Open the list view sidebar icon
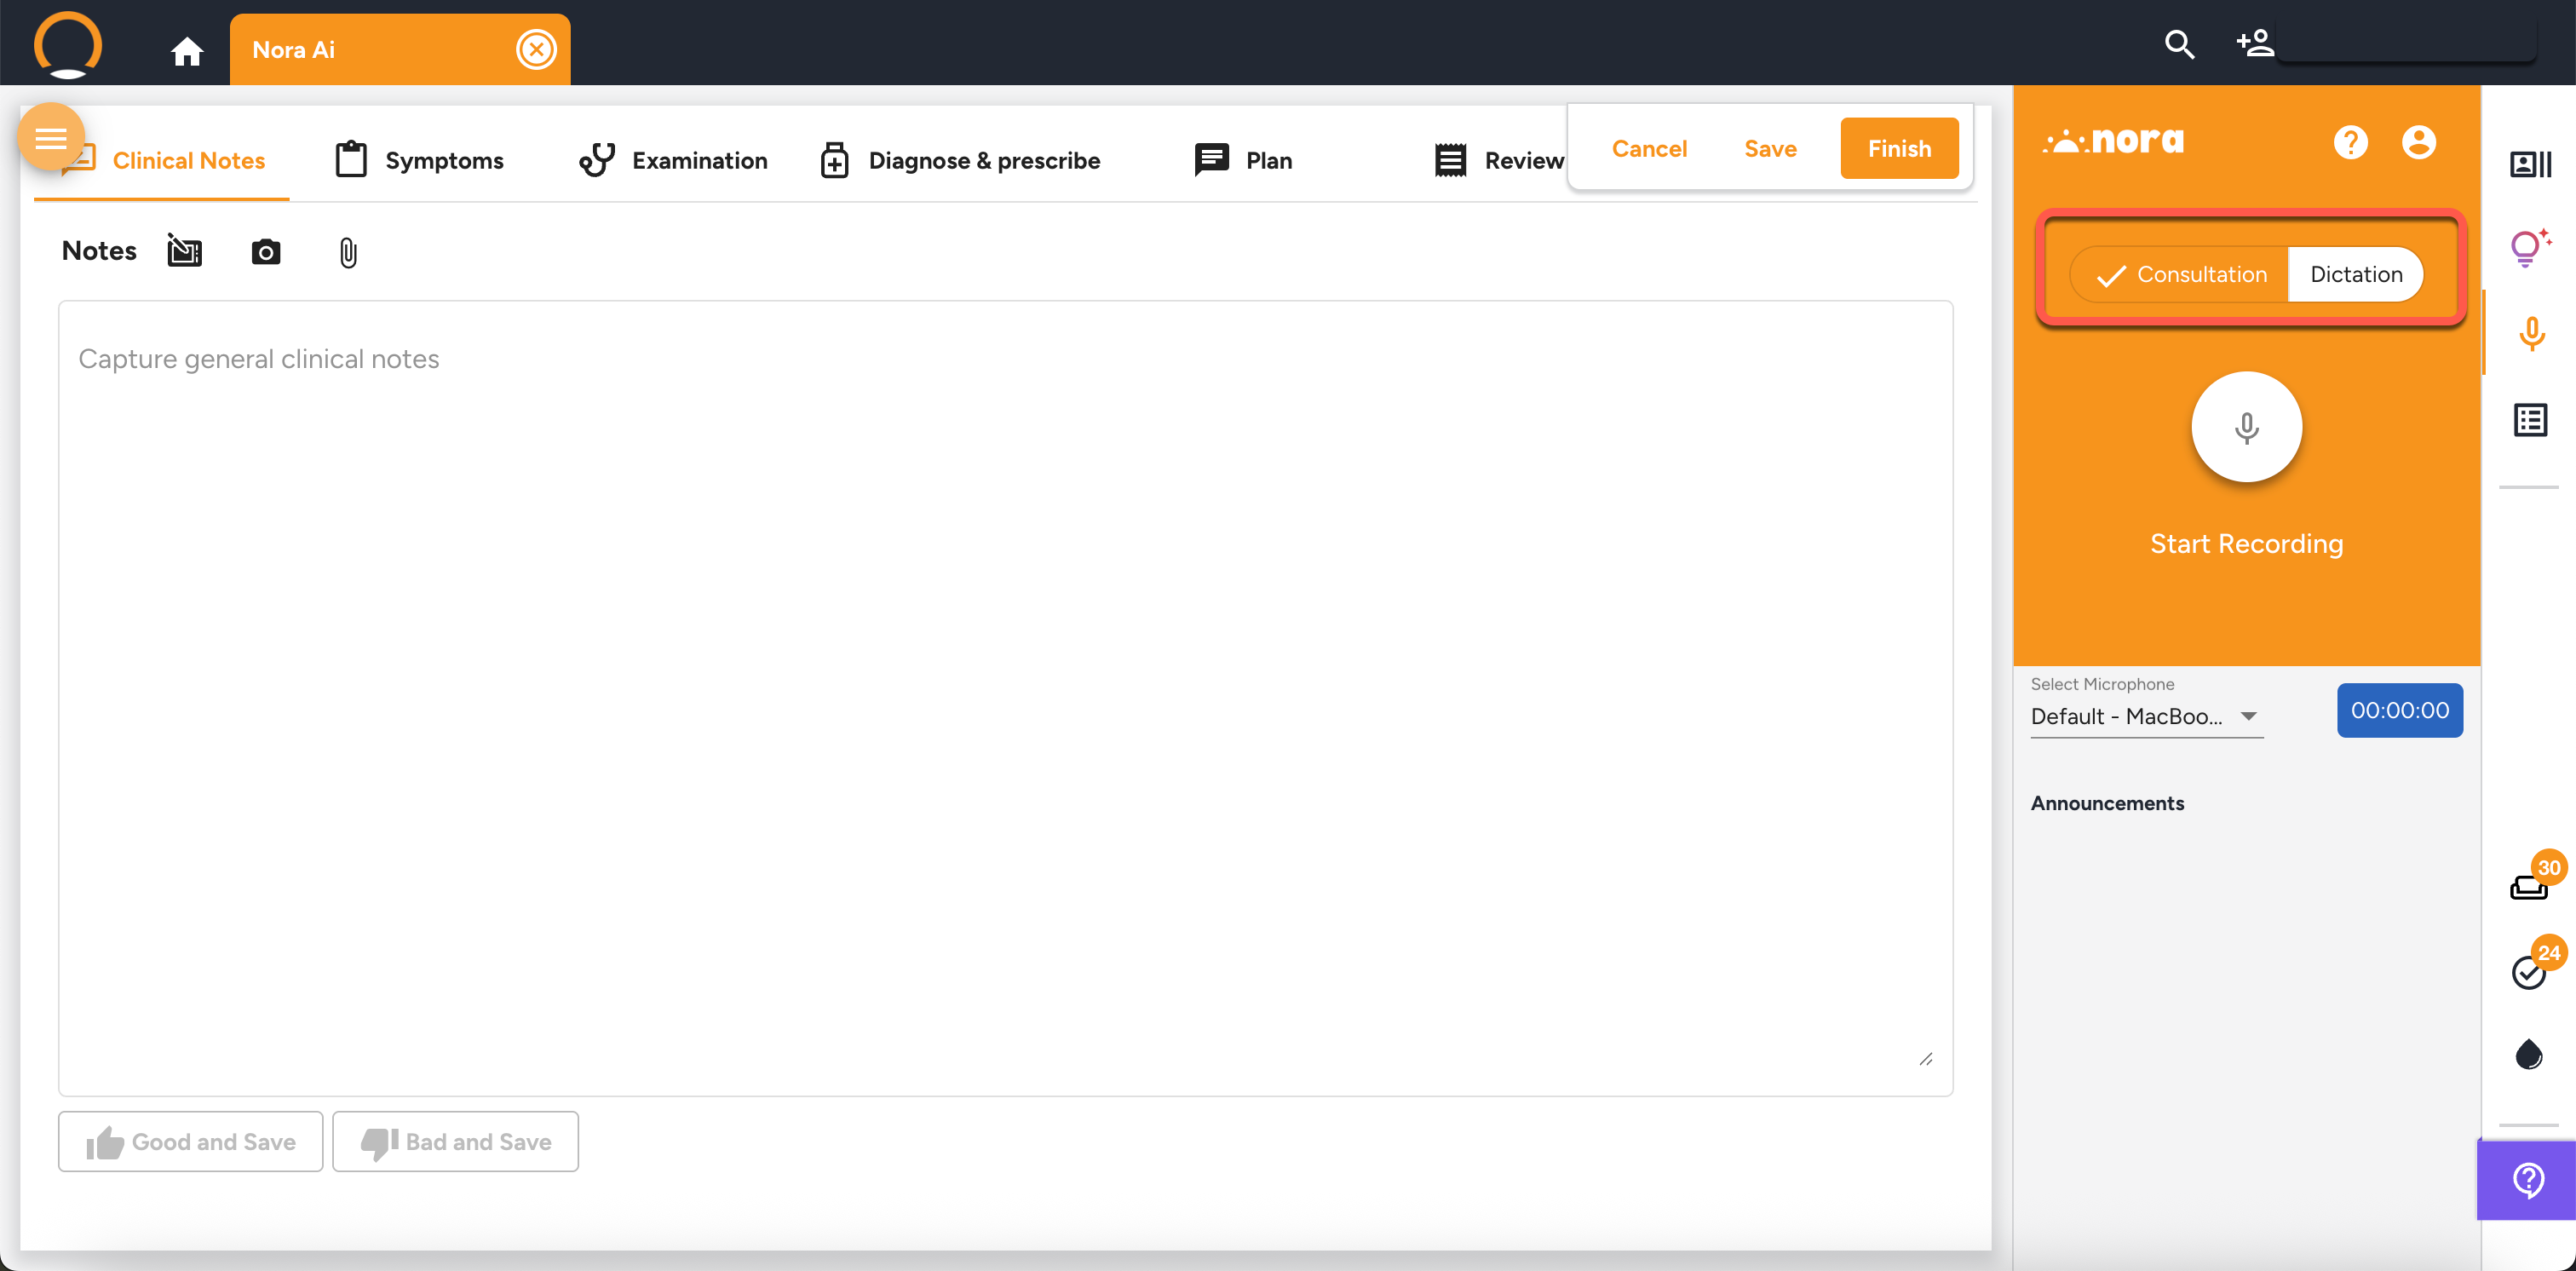 pos(2530,420)
